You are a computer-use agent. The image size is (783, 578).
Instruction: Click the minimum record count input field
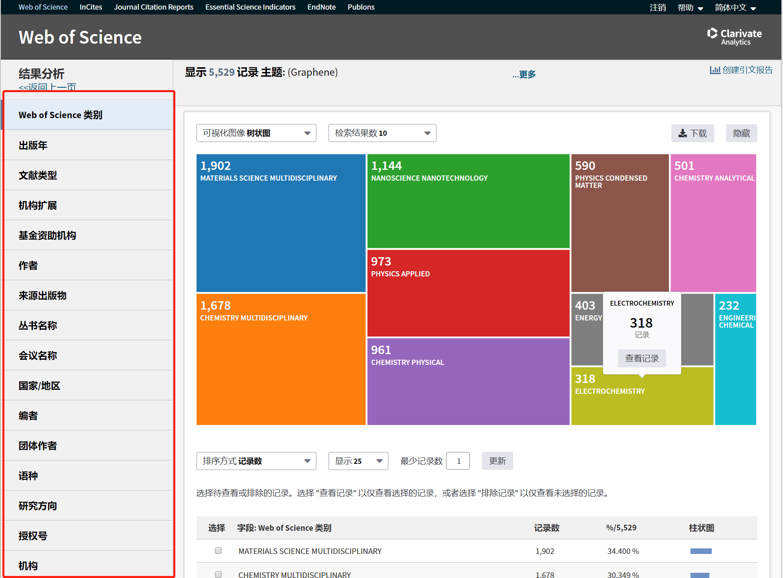point(458,461)
